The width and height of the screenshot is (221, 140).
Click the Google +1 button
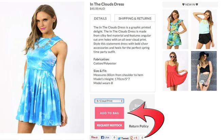point(134,138)
